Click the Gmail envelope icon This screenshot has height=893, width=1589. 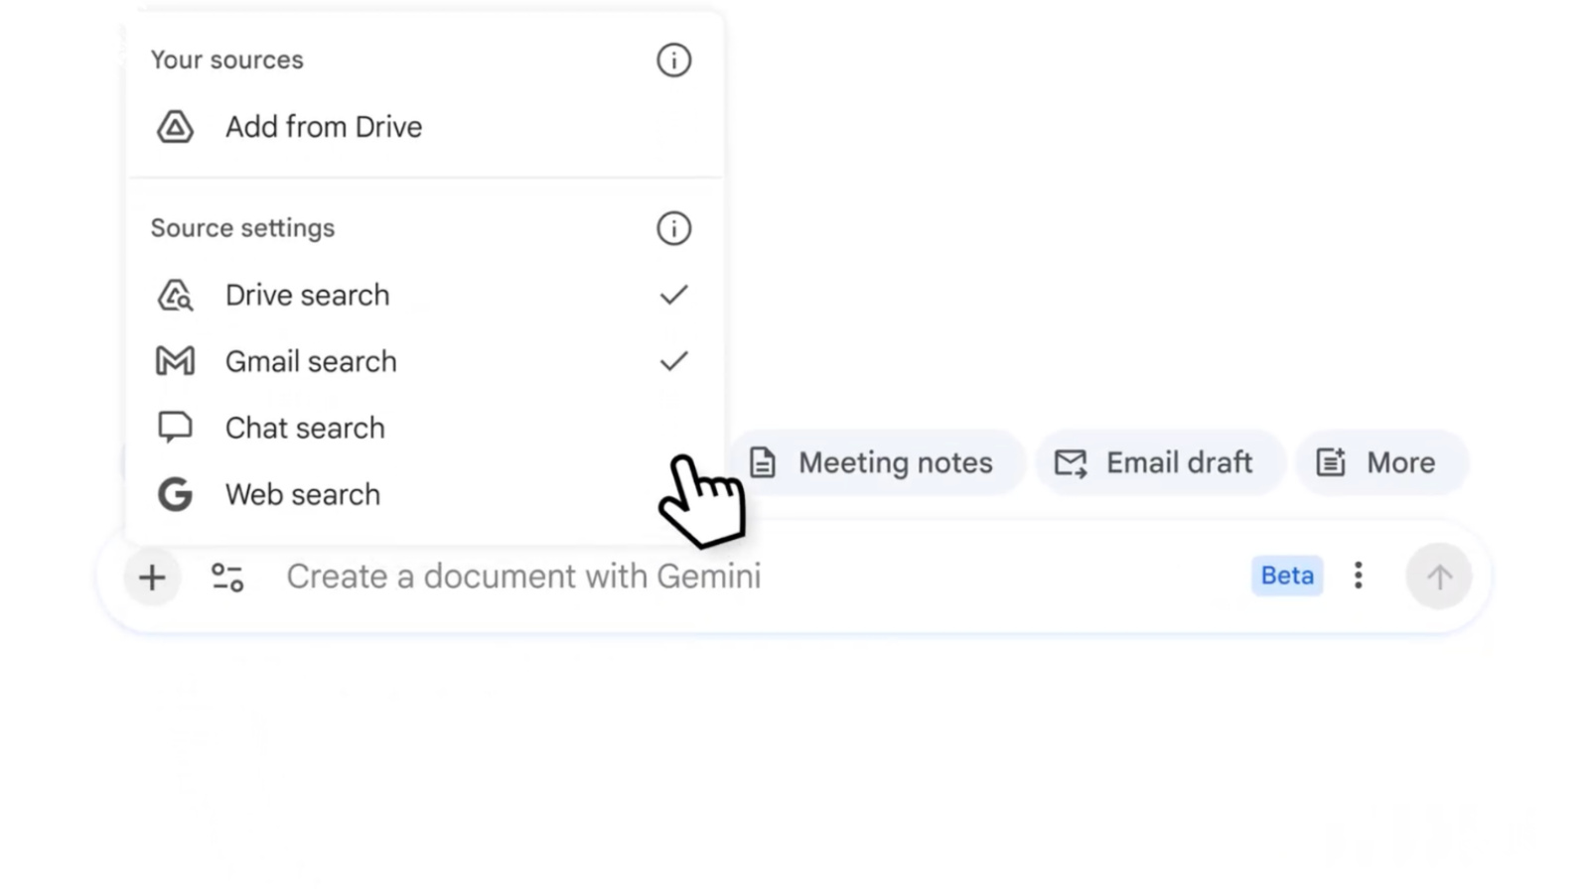[x=175, y=361]
